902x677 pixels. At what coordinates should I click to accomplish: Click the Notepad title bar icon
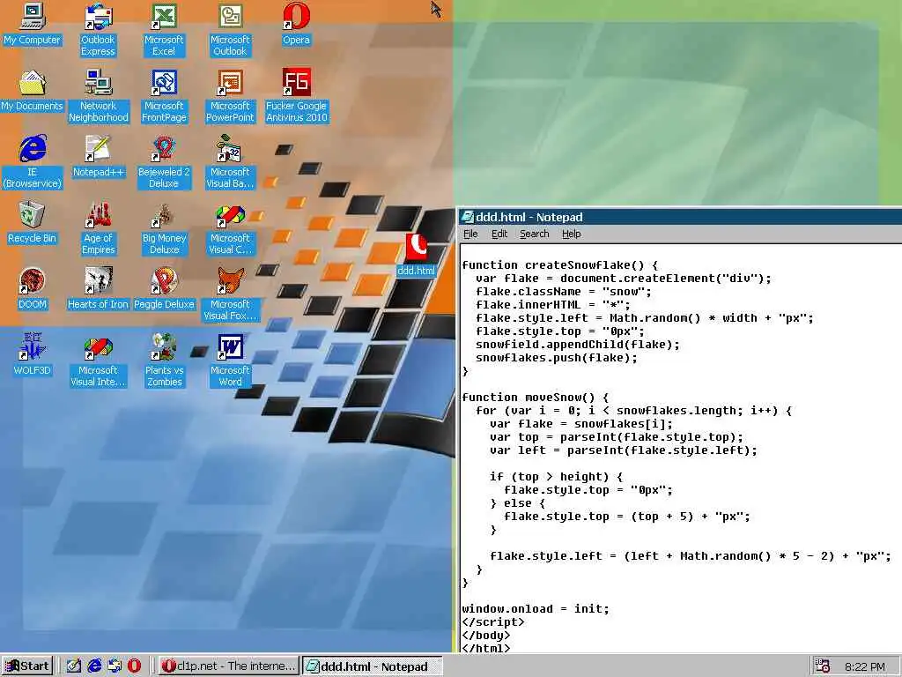[467, 217]
